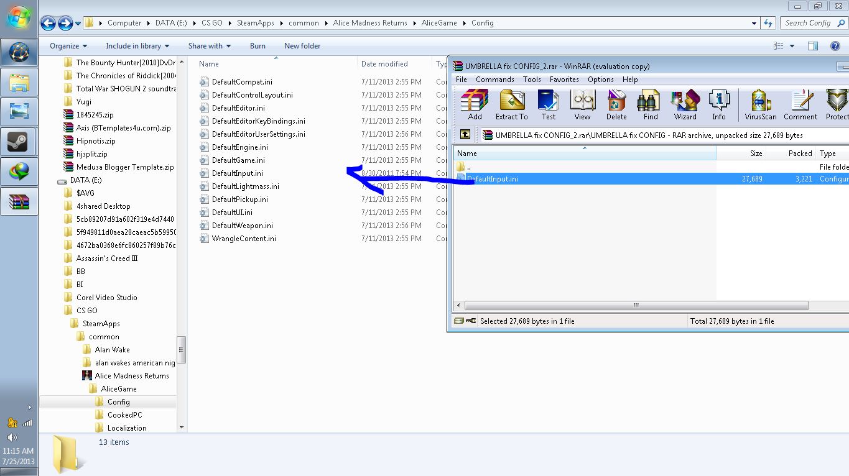Open the WinRAR Favorites menu
Screen dimensions: 849x476
(x=564, y=80)
